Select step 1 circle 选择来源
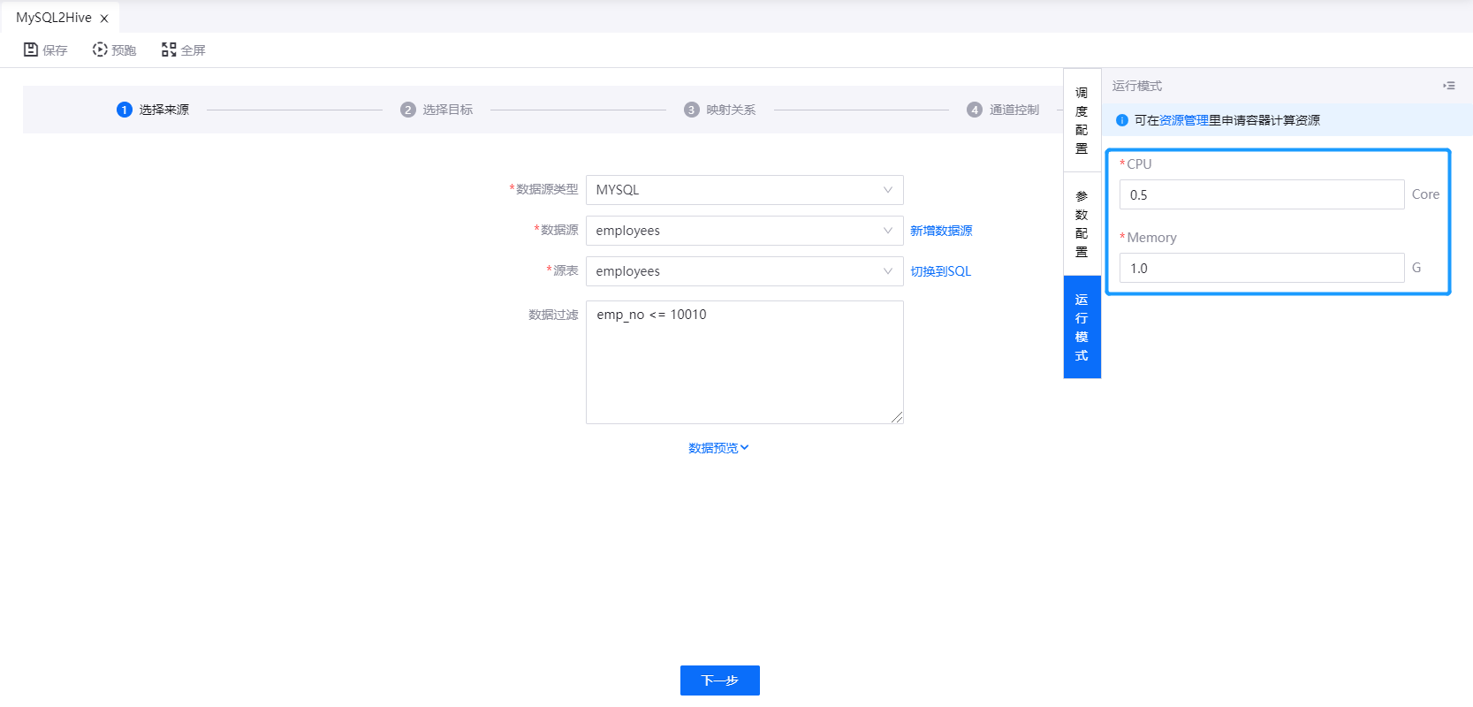This screenshot has width=1473, height=707. pyautogui.click(x=125, y=110)
